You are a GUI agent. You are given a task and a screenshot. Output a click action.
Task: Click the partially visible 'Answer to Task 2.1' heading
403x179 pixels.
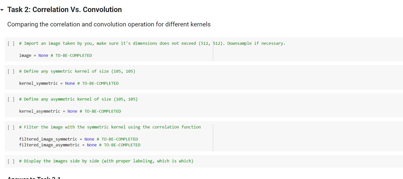(34, 177)
